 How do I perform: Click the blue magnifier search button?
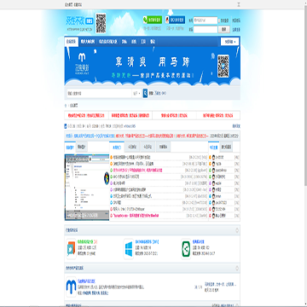145,93
